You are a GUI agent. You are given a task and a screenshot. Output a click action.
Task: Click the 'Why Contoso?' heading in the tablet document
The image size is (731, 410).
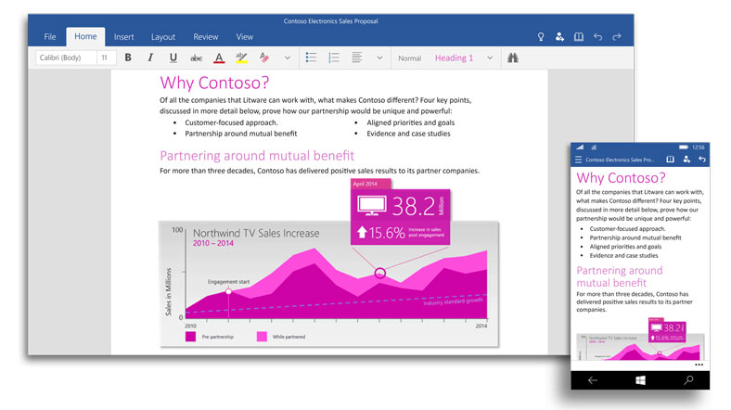click(214, 83)
